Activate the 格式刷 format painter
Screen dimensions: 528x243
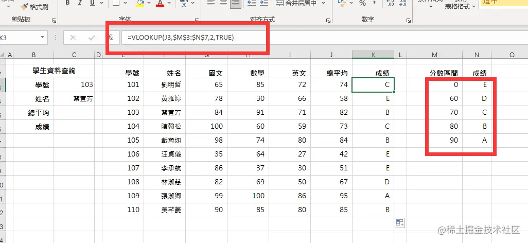(x=34, y=7)
